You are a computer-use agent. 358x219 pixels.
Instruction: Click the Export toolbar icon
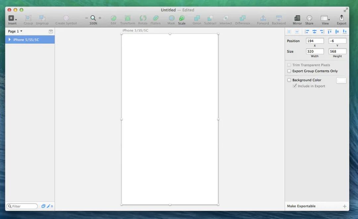pos(341,18)
